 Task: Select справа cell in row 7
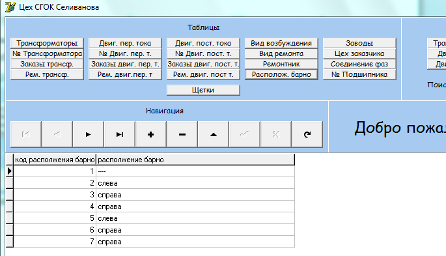click(x=195, y=242)
